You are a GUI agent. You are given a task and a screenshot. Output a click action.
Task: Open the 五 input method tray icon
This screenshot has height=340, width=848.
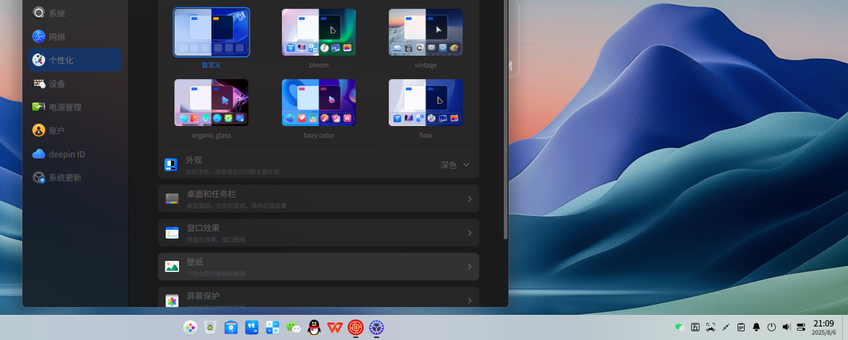tap(695, 327)
